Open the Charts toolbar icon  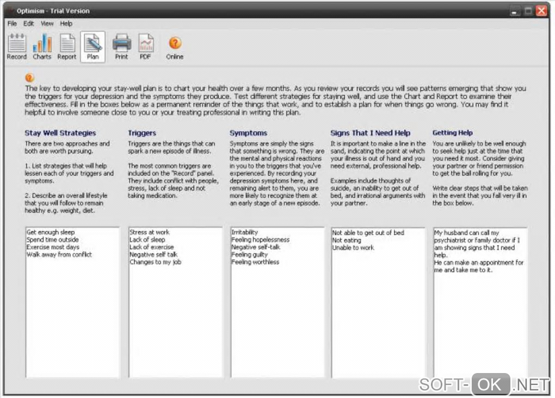point(42,47)
